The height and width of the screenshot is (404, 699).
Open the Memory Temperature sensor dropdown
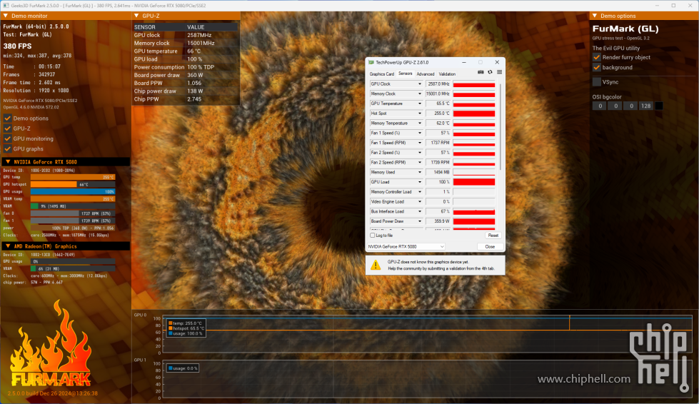[420, 123]
